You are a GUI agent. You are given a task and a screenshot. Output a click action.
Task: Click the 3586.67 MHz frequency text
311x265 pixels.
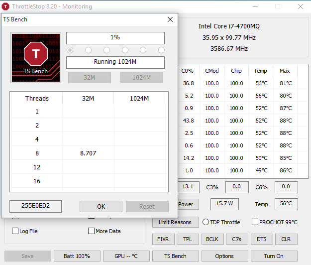(229, 49)
